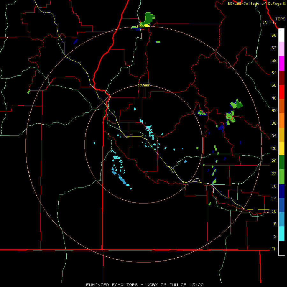287x287 pixels.
Task: Click the '10' legend value
Action: click(x=274, y=211)
